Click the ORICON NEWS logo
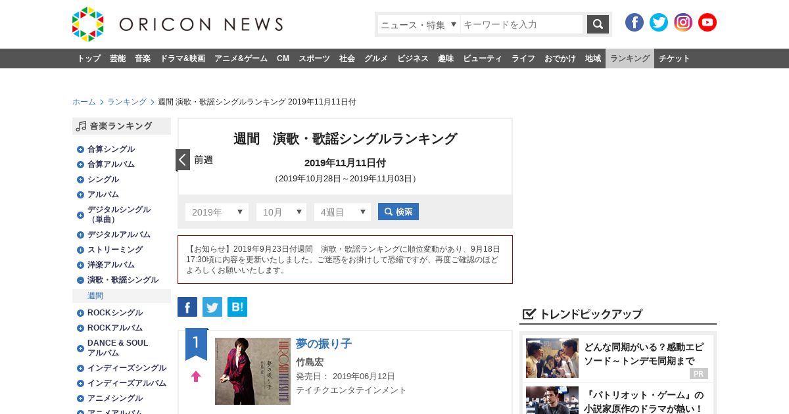This screenshot has width=789, height=414. pyautogui.click(x=178, y=24)
